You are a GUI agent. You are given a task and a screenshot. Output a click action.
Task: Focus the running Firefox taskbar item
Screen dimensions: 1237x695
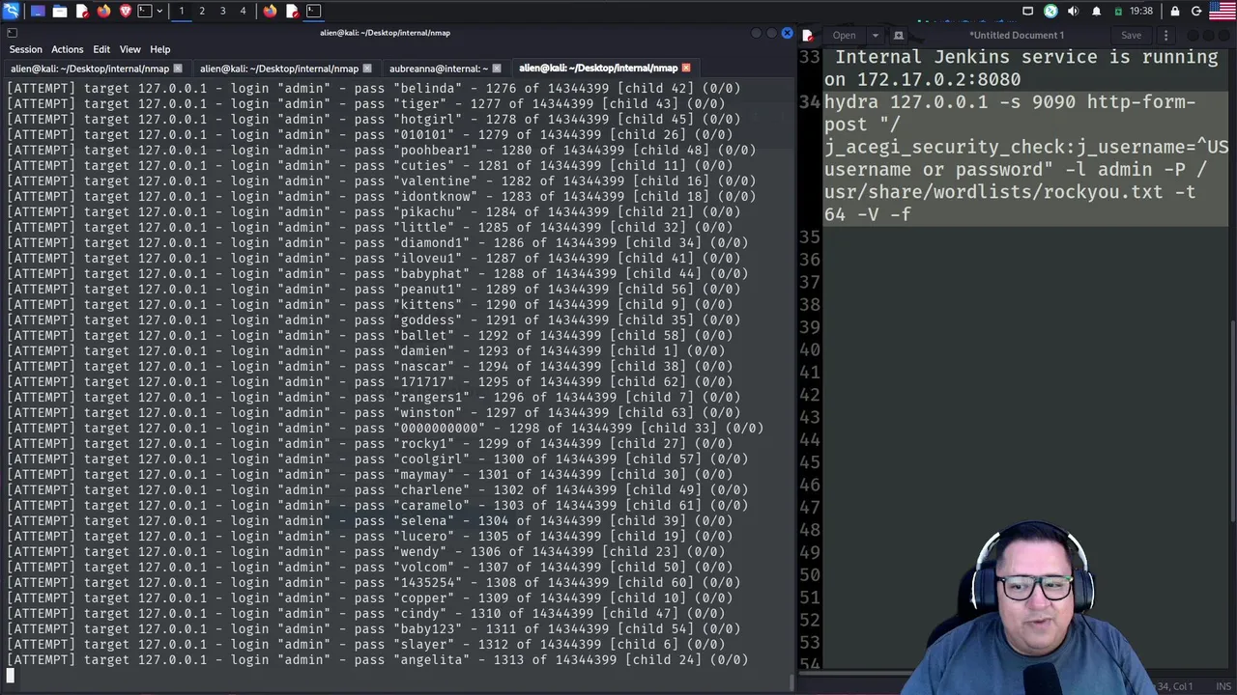pos(270,11)
